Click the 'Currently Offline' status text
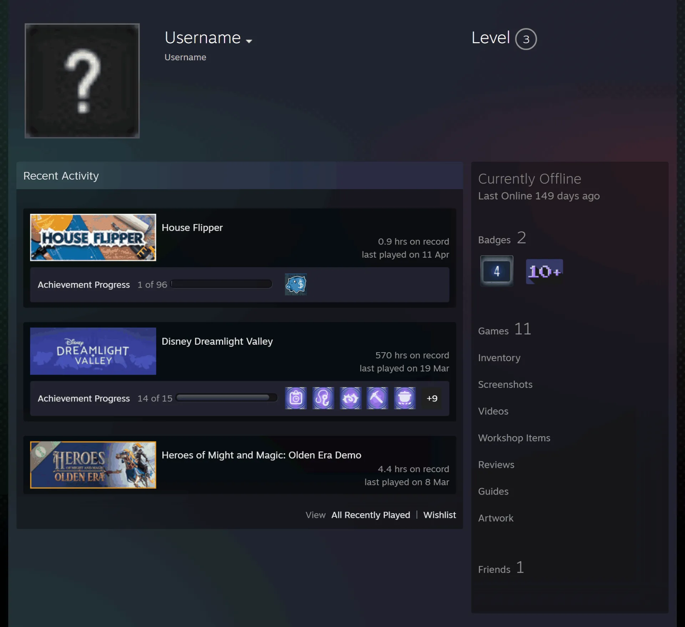Image resolution: width=685 pixels, height=627 pixels. click(x=529, y=179)
